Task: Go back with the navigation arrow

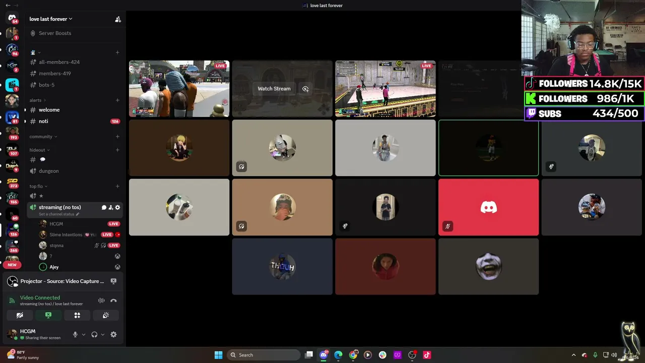Action: (x=8, y=5)
